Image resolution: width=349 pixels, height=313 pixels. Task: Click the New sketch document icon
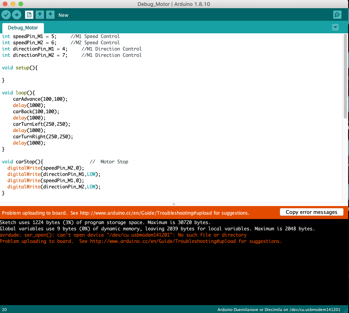pos(29,15)
